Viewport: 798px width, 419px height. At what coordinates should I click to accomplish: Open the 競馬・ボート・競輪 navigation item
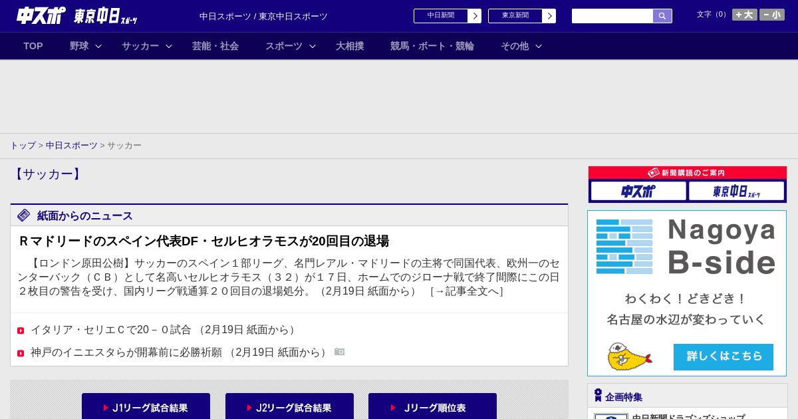pyautogui.click(x=432, y=46)
